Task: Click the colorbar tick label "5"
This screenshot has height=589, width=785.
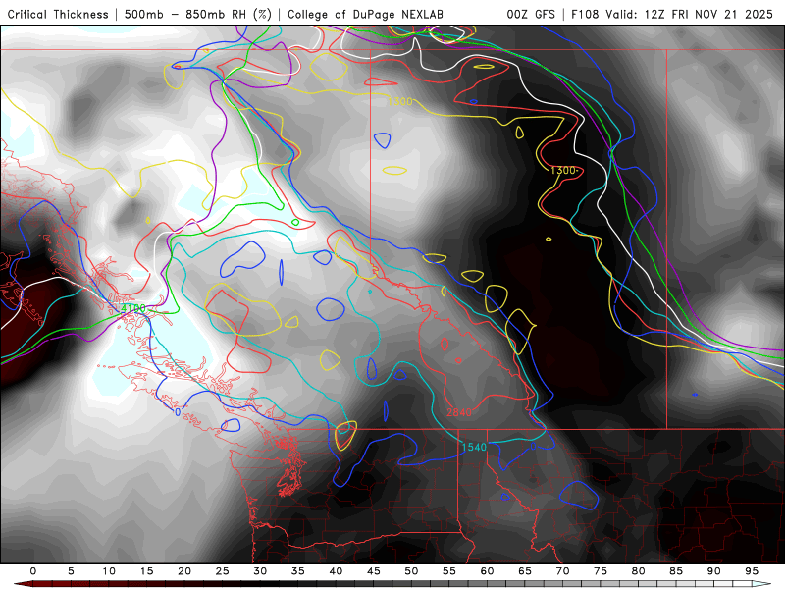Action: click(71, 571)
